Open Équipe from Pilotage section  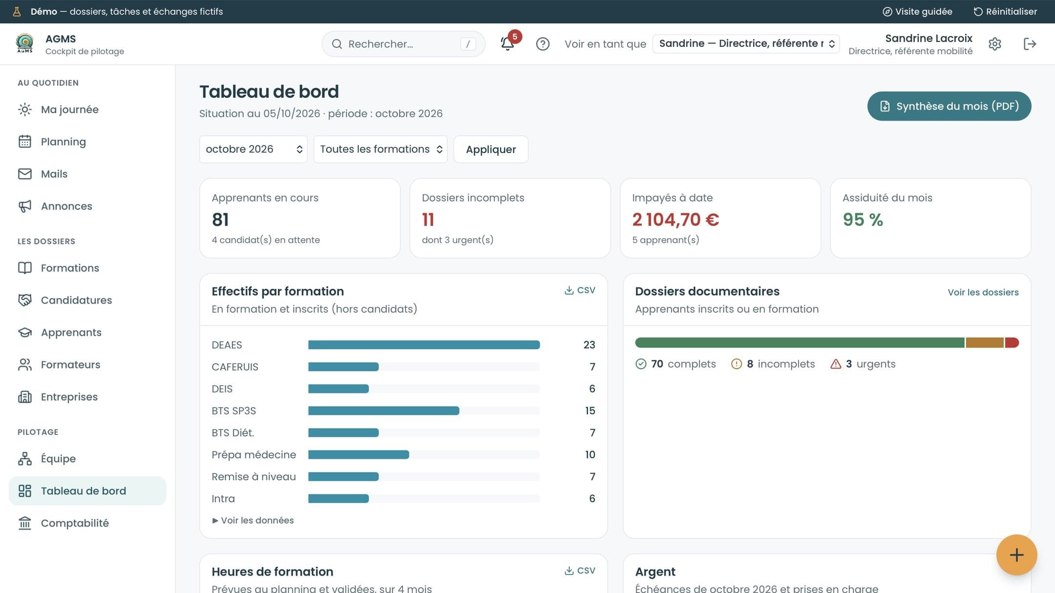click(x=87, y=459)
